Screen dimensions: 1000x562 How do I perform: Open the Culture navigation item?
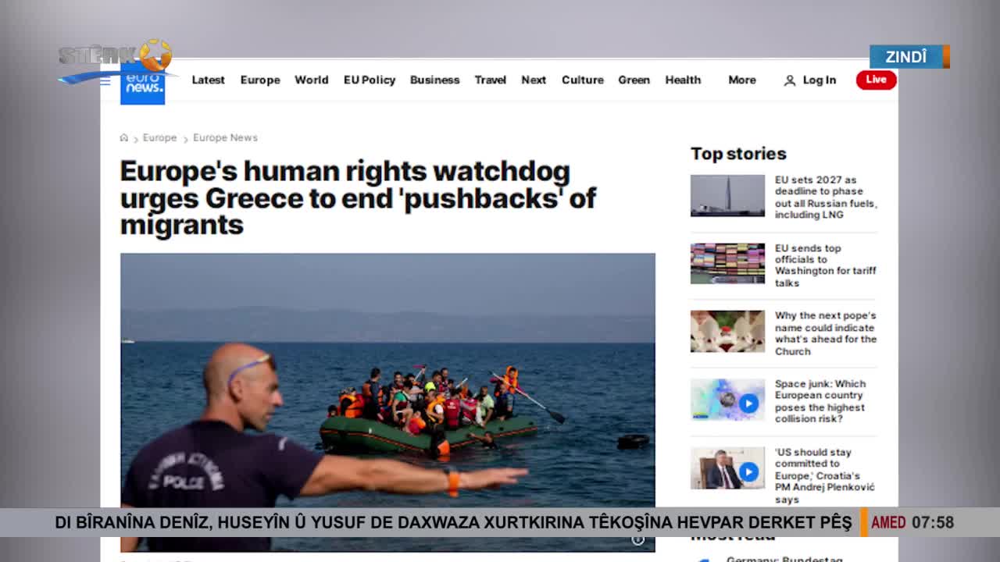click(x=582, y=80)
